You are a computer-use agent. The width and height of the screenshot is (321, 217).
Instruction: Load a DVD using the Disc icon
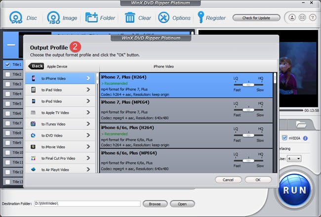pyautogui.click(x=16, y=18)
